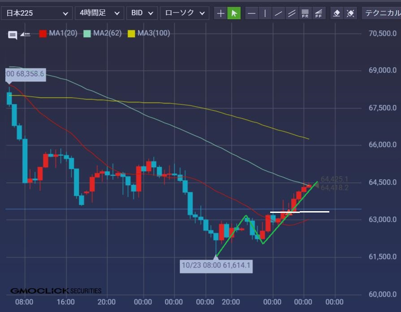
Task: Toggle the MA2(62) moving average legend
Action: coord(103,33)
